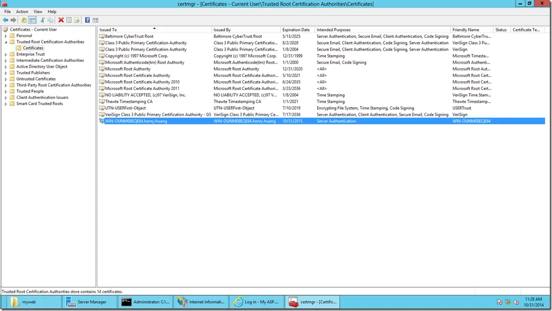This screenshot has height=311, width=552.
Task: Click the Copy toolbar icon
Action: [50, 20]
